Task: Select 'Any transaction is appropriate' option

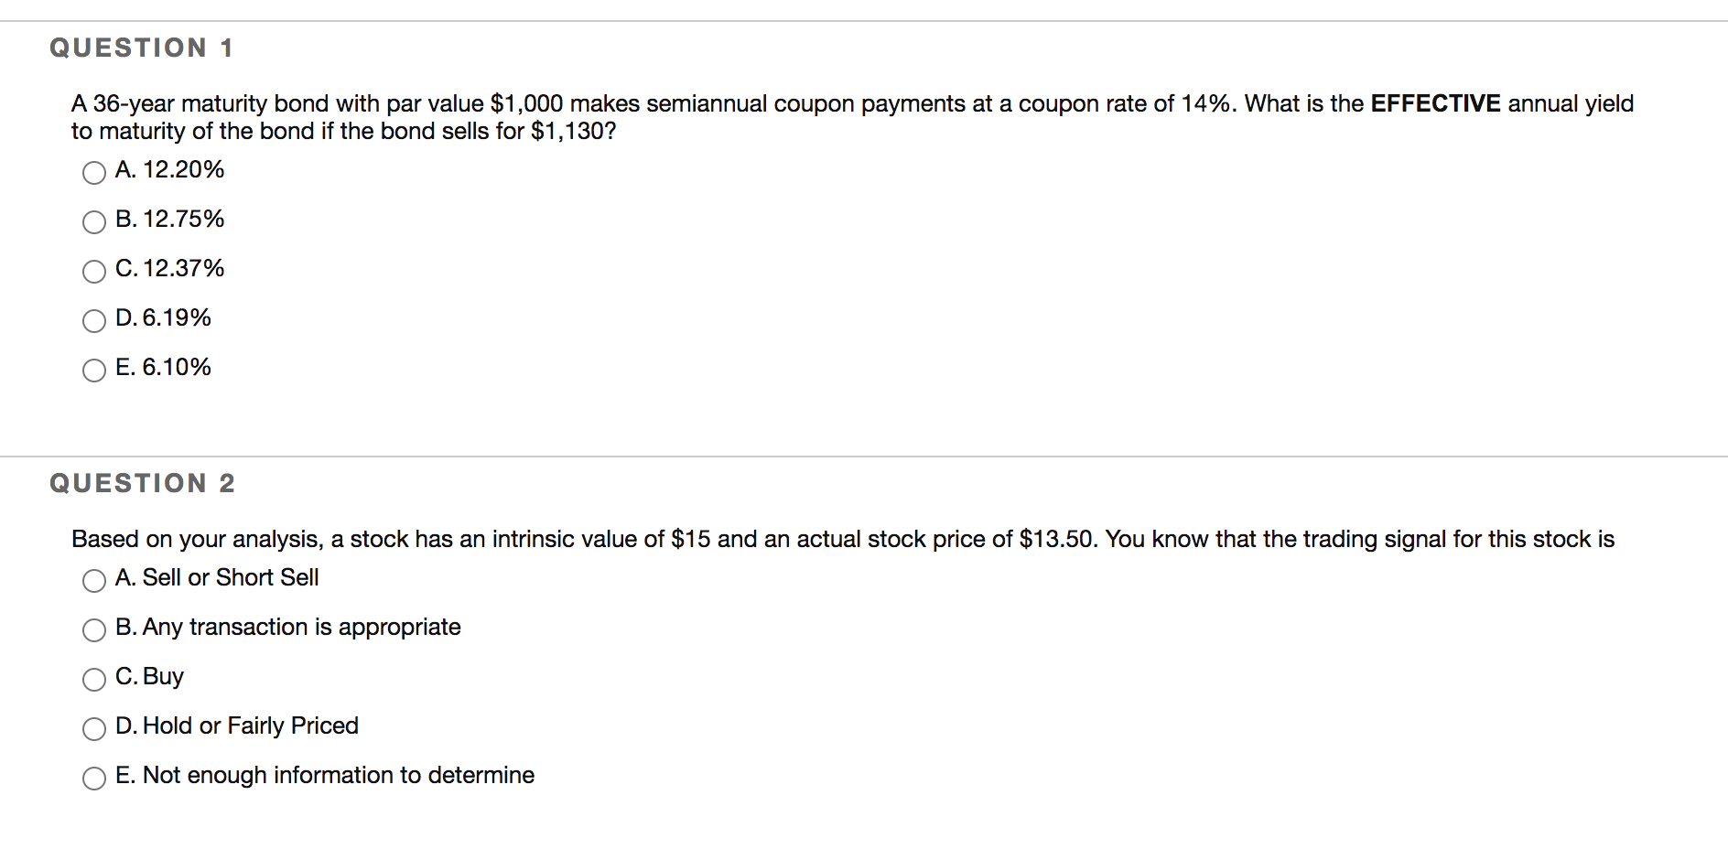Action: tap(93, 629)
